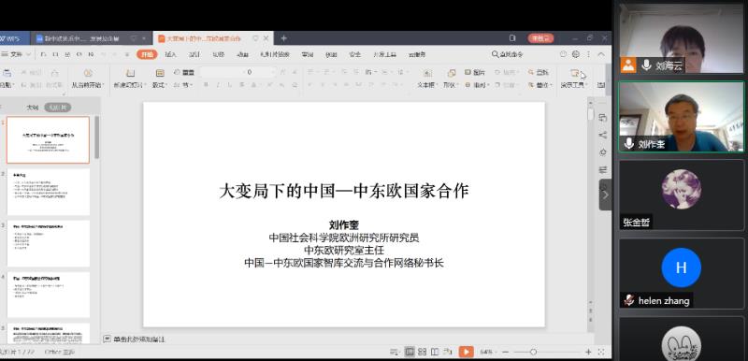Open the 新建幻灯片 new slide dropdown
The width and height of the screenshot is (748, 361).
click(x=130, y=85)
